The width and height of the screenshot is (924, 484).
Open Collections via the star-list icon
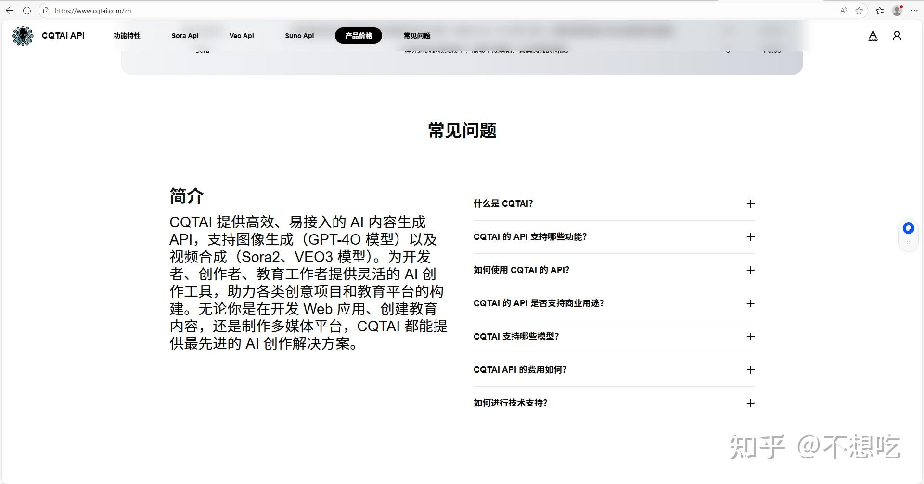[x=879, y=10]
